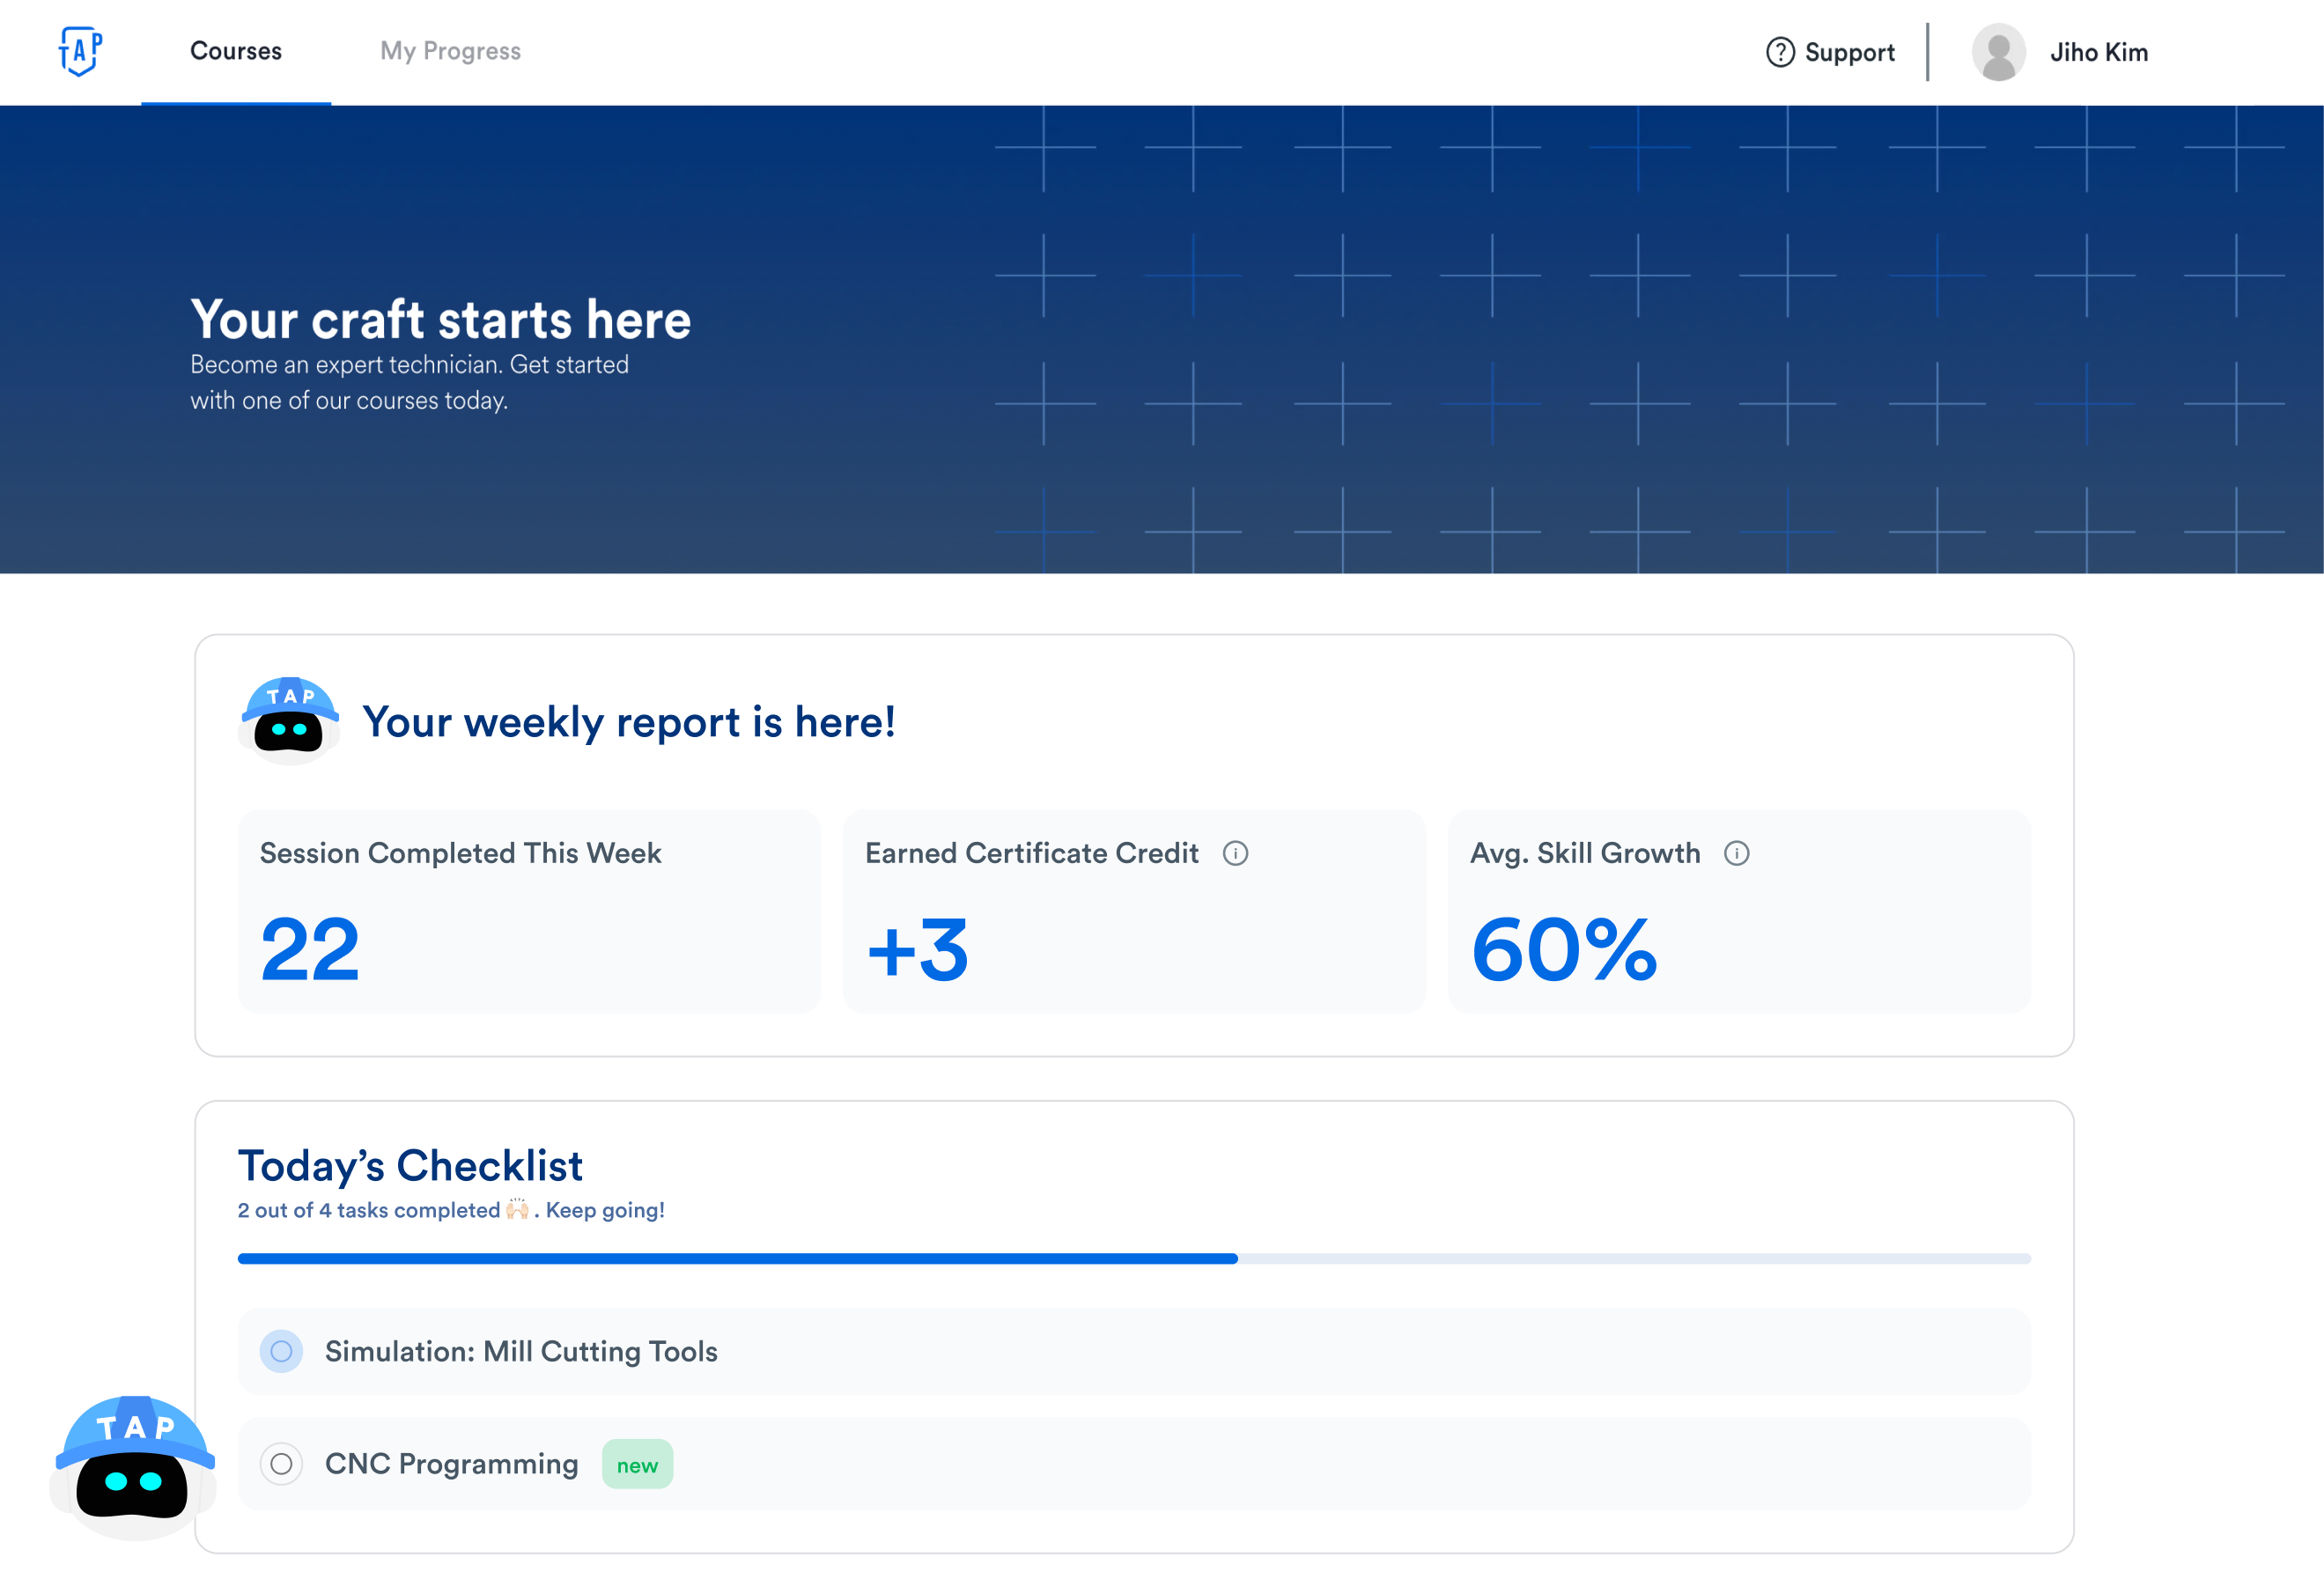
Task: Click the TAP shield logo
Action: pos(80,51)
